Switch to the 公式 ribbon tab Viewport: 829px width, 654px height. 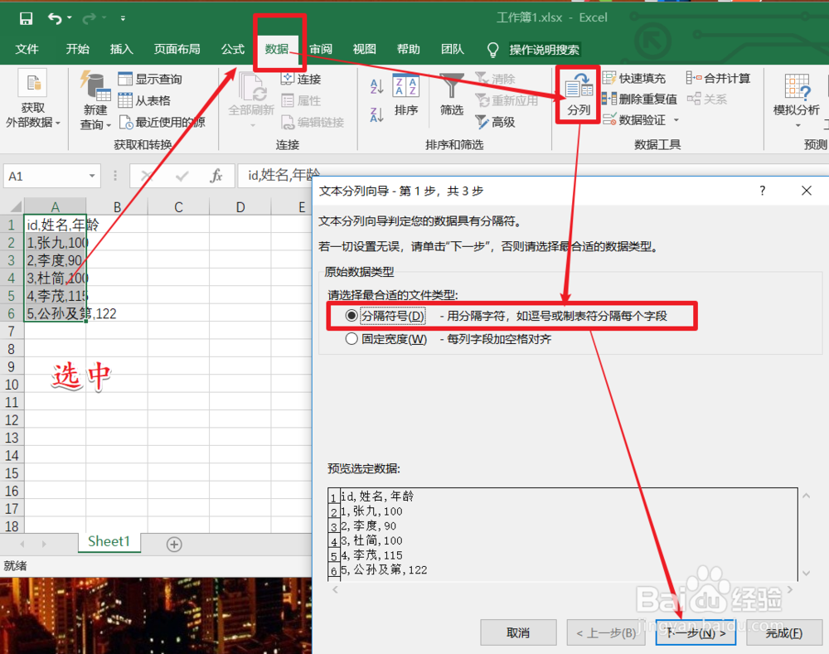[x=232, y=49]
